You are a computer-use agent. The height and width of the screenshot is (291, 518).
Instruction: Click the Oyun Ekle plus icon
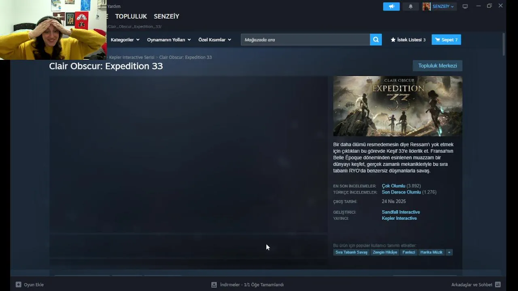coord(18,285)
